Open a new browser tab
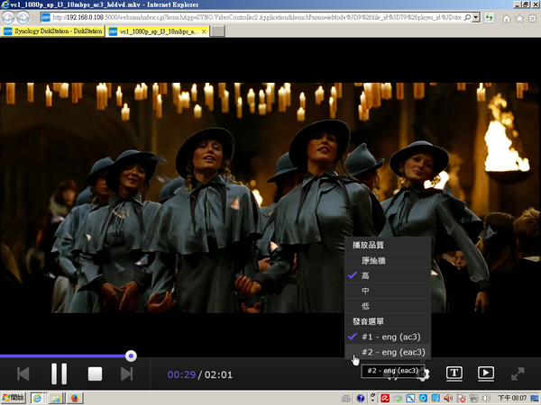 pyautogui.click(x=217, y=31)
